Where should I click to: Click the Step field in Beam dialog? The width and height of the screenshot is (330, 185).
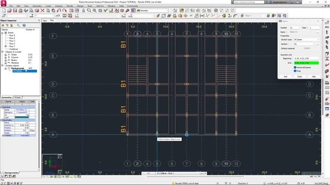(314, 28)
